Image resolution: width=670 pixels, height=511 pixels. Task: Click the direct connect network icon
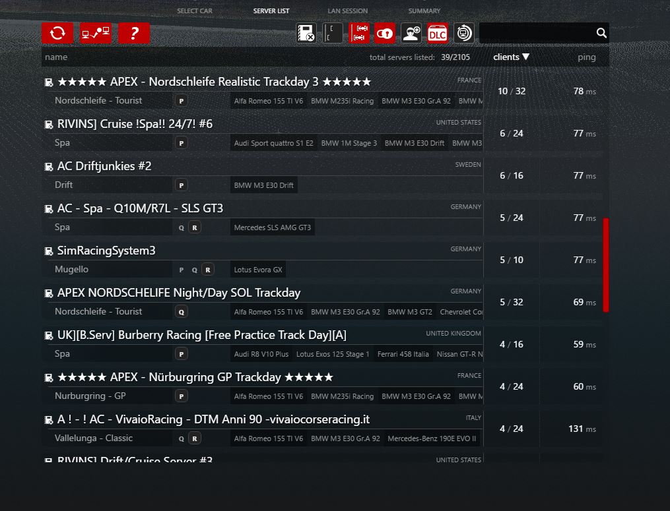tap(96, 33)
